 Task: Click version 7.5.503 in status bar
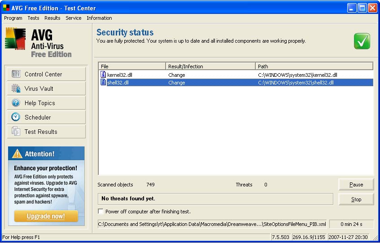point(280,237)
